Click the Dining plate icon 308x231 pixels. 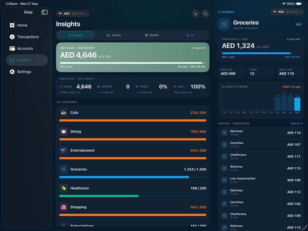64,131
